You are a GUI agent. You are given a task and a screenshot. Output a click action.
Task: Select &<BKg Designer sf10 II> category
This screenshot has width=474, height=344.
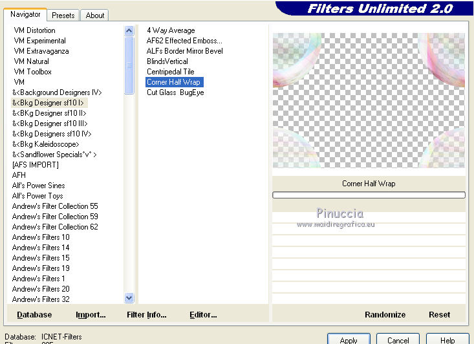tap(49, 113)
